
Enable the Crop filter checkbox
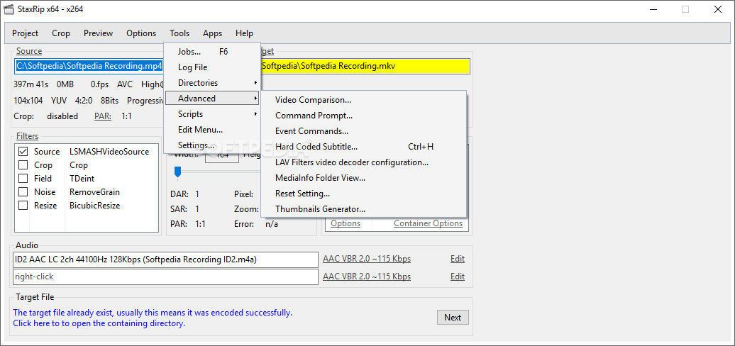pos(23,165)
